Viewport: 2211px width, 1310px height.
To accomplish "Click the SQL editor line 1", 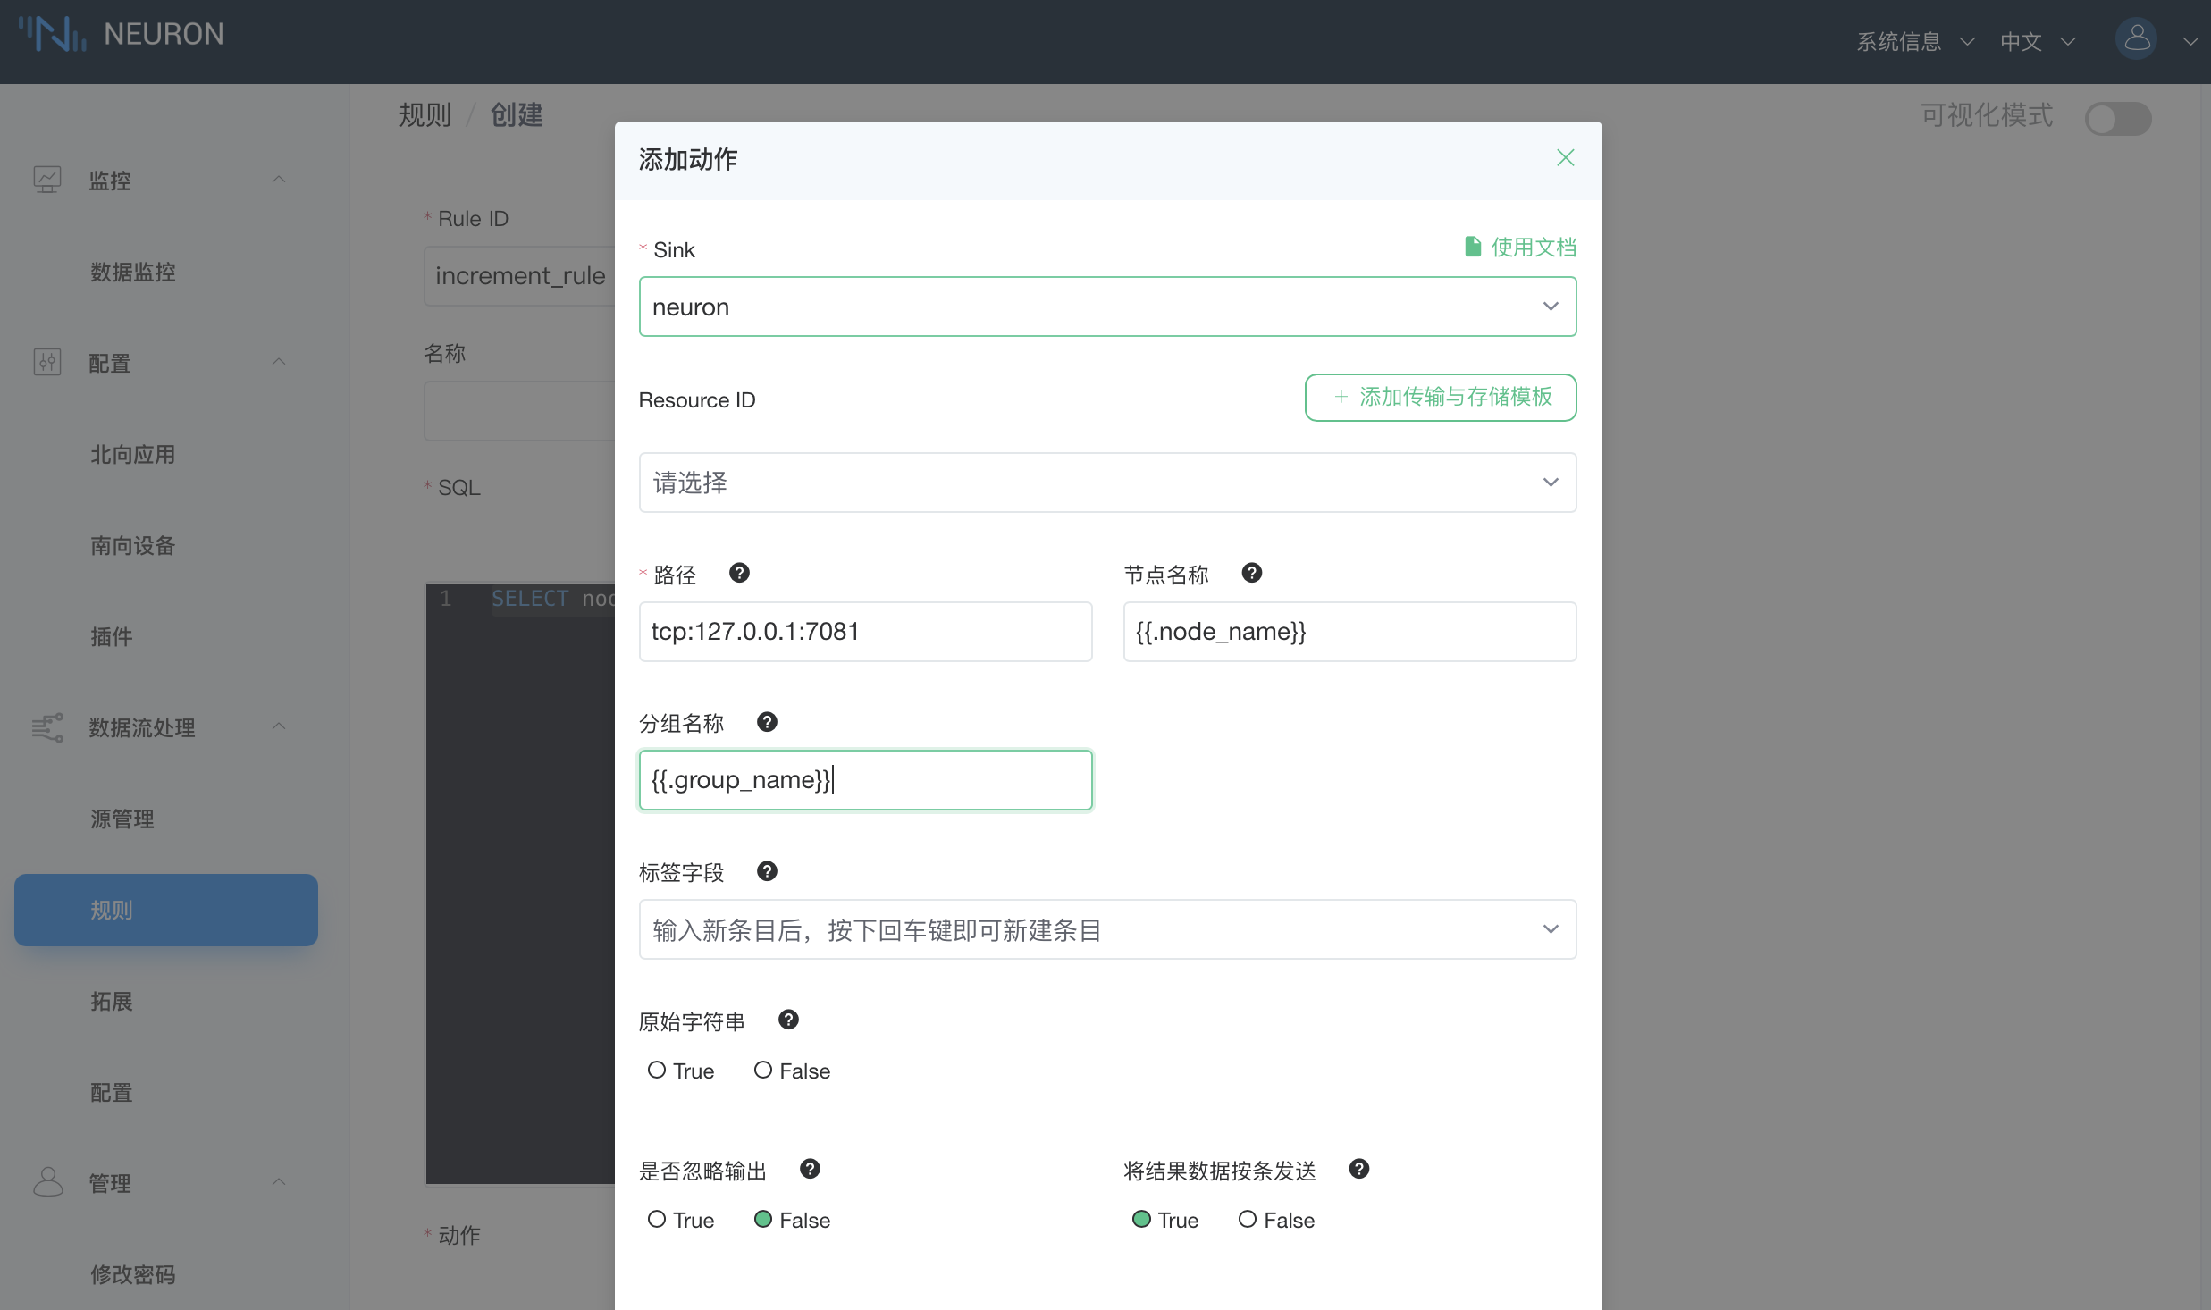I will (552, 599).
